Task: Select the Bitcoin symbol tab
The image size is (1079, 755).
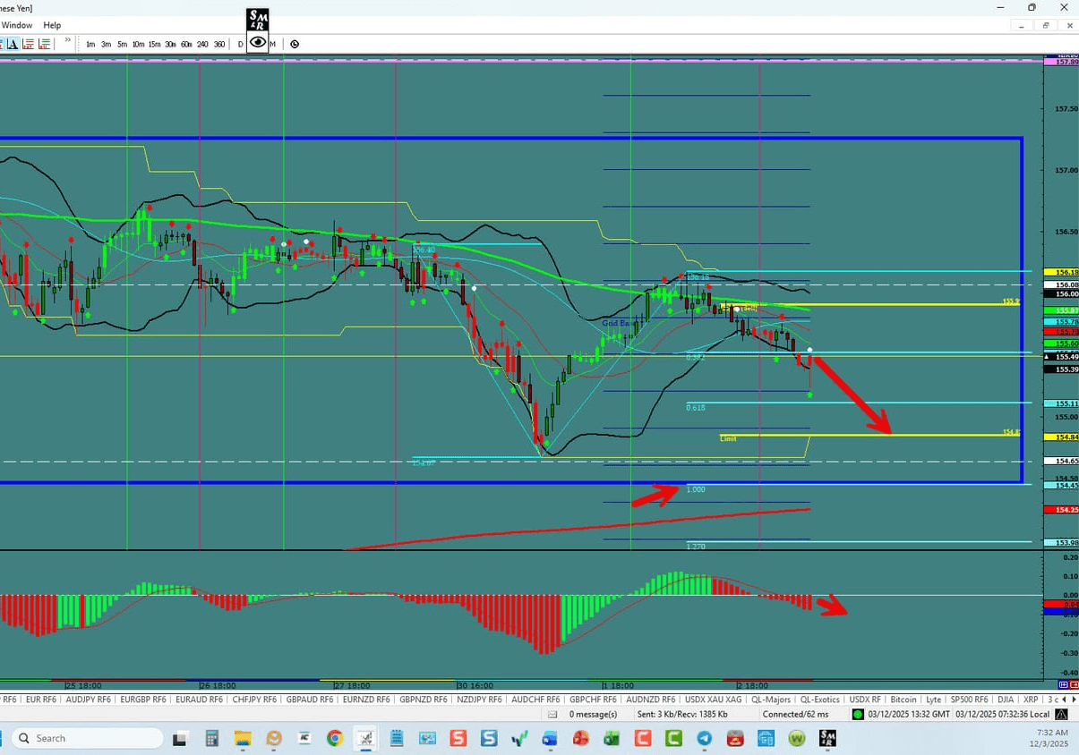Action: tap(903, 700)
